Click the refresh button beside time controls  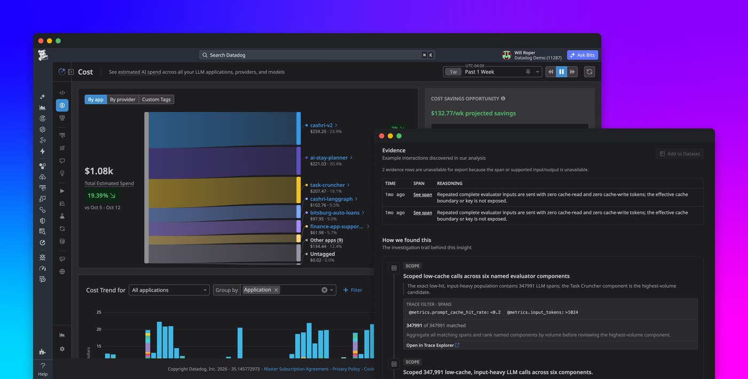589,71
